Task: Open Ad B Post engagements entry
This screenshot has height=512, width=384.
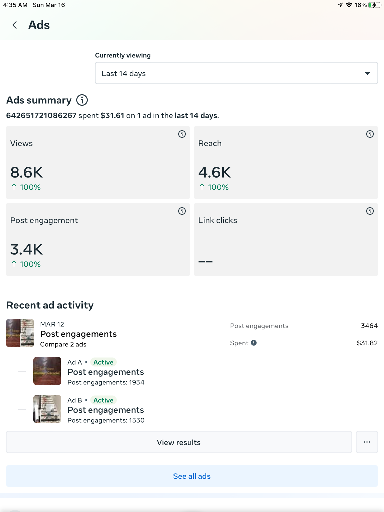Action: pyautogui.click(x=105, y=410)
